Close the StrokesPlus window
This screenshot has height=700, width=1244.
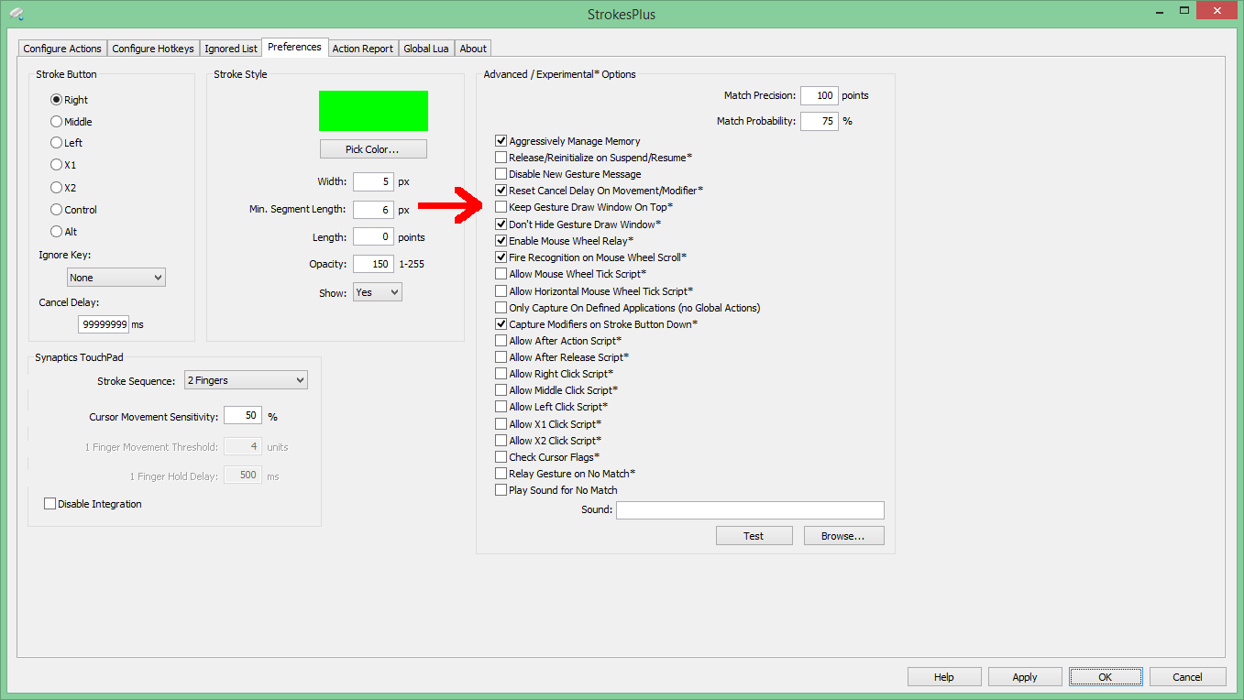pyautogui.click(x=1216, y=9)
